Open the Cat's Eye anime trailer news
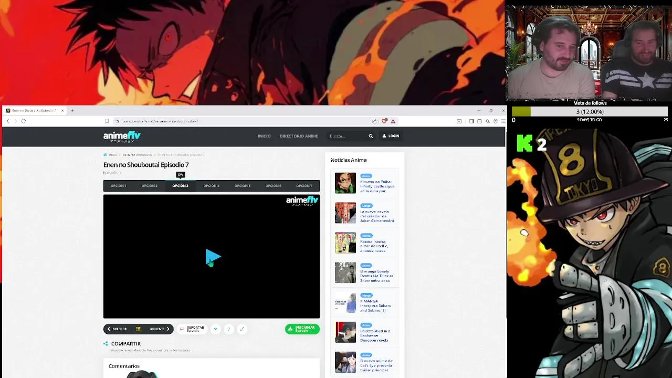Image resolution: width=672 pixels, height=378 pixels. pyautogui.click(x=376, y=365)
